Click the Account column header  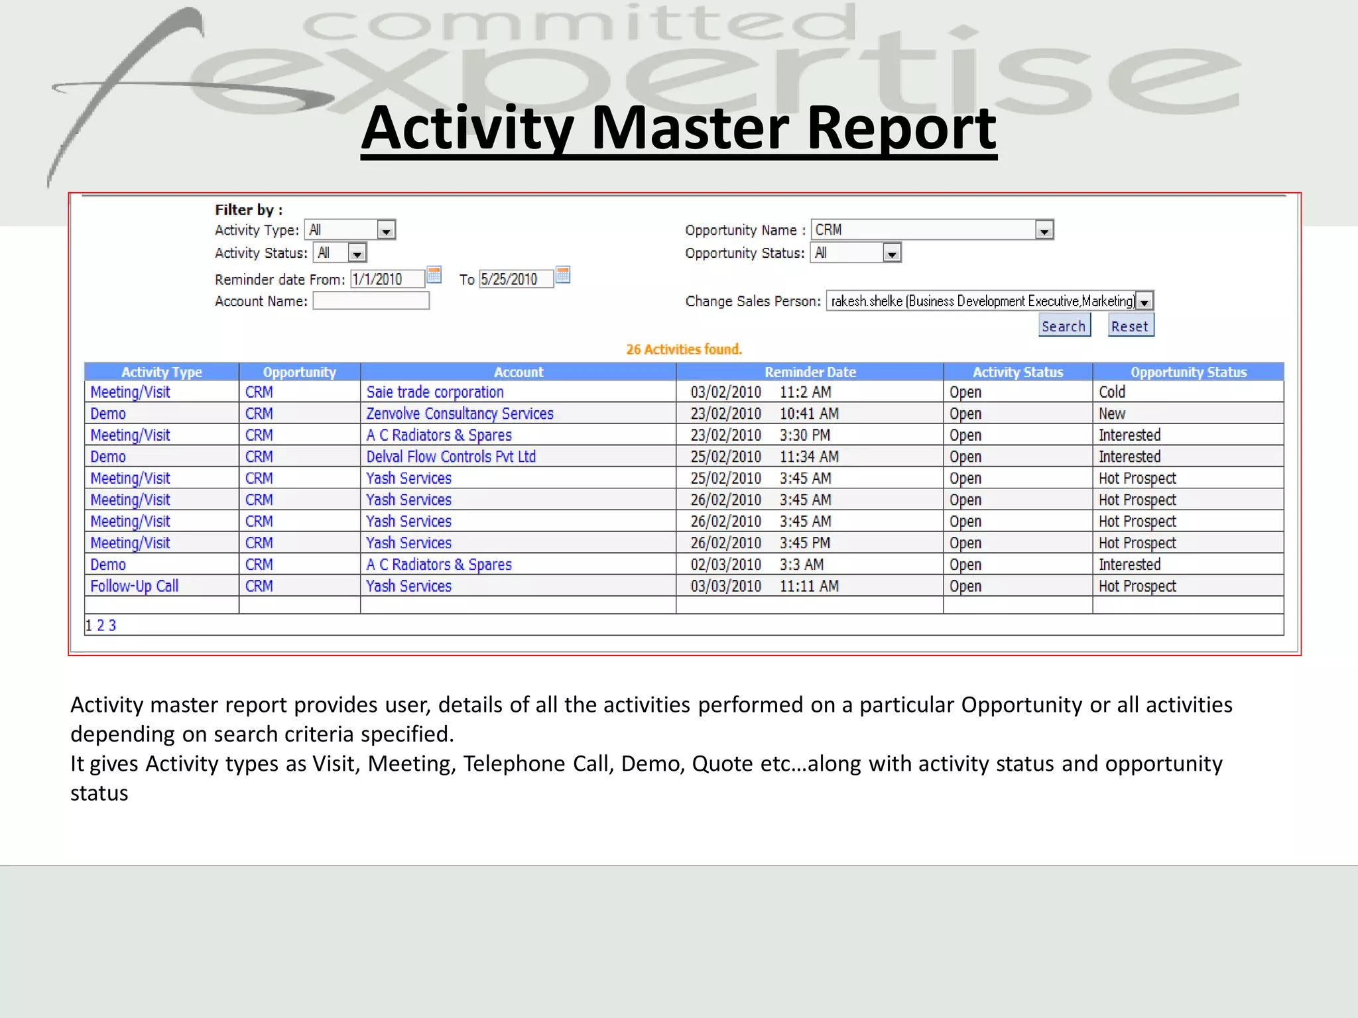pyautogui.click(x=519, y=372)
